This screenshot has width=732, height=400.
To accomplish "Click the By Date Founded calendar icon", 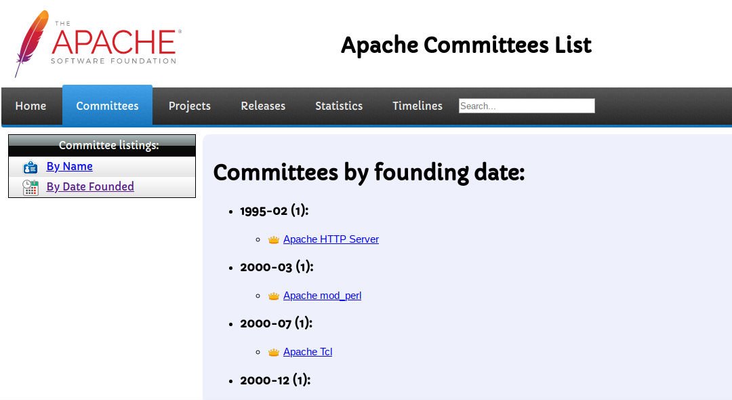I will point(30,187).
